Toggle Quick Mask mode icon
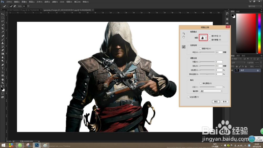 (3, 94)
